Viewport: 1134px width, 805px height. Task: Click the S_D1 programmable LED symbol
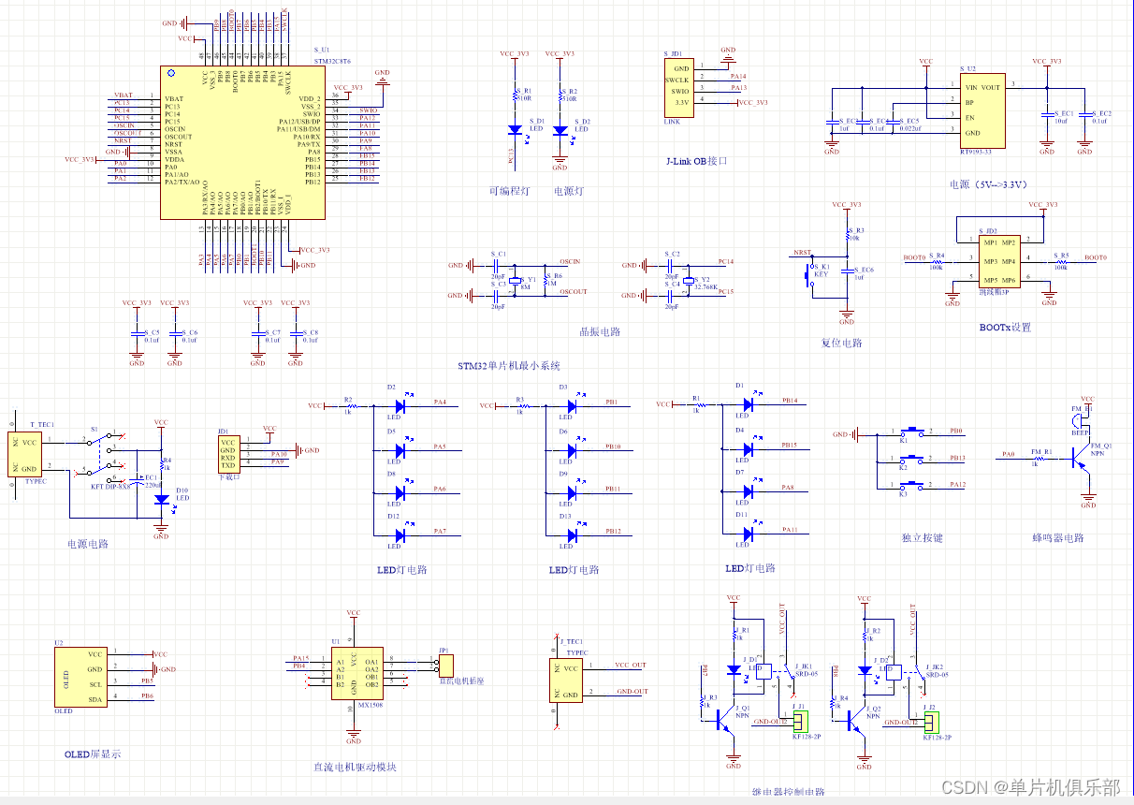(x=515, y=132)
